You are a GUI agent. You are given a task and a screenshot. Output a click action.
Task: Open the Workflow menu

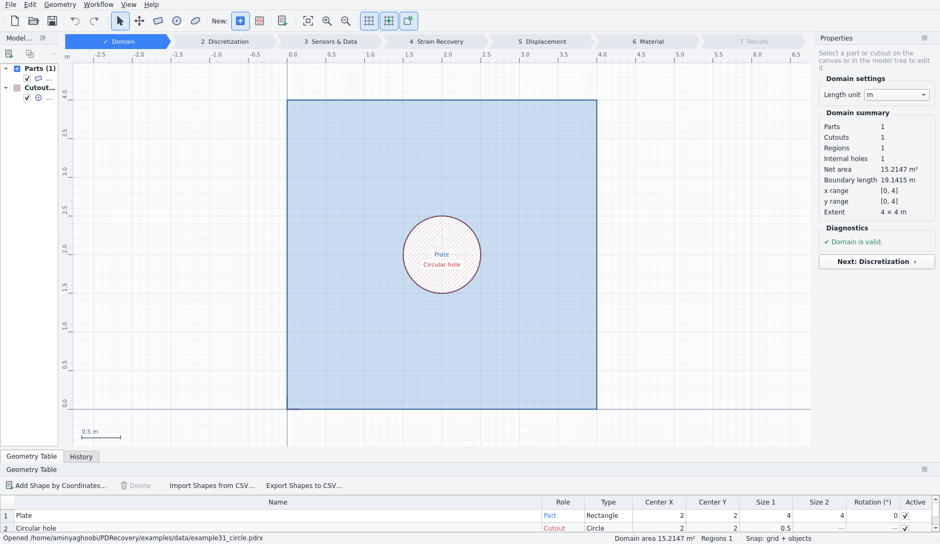click(99, 5)
